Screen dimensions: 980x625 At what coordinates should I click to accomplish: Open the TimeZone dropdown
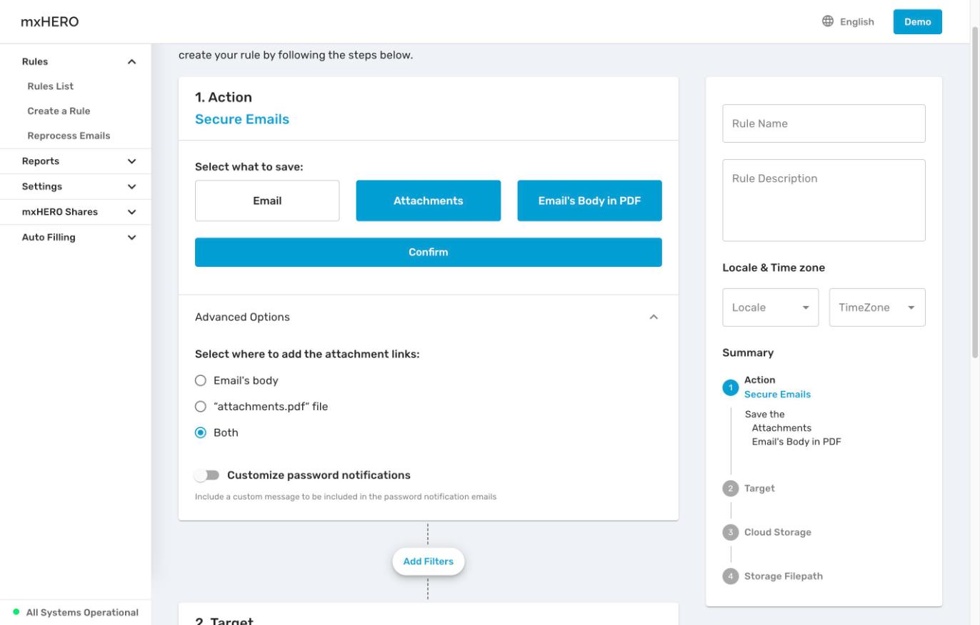coord(877,308)
